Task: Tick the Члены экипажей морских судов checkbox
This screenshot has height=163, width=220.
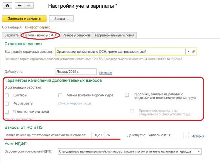Action: click(60, 95)
